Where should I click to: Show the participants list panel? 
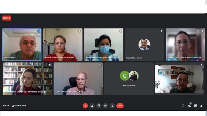click(x=189, y=106)
